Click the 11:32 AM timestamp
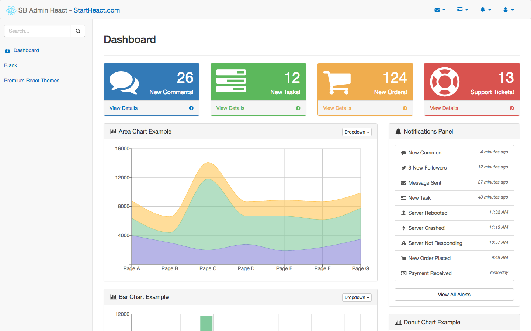The height and width of the screenshot is (331, 531). [x=499, y=212]
